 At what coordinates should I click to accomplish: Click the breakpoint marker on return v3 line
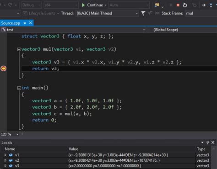tap(4, 69)
